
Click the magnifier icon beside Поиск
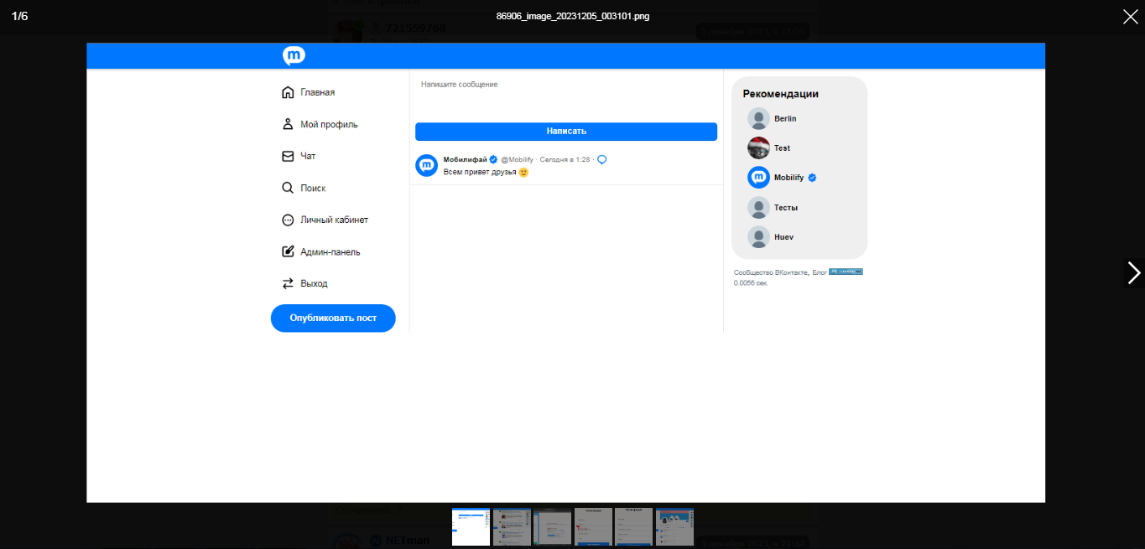pyautogui.click(x=288, y=188)
